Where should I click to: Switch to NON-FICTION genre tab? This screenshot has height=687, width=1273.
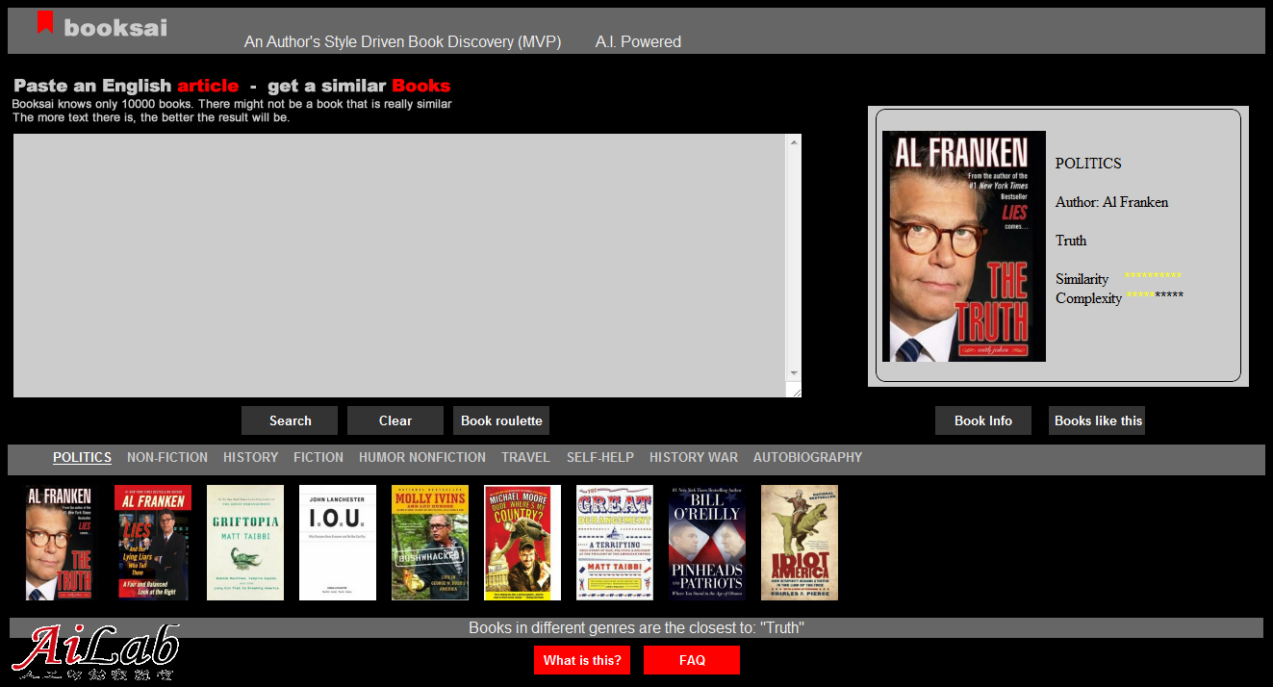tap(167, 457)
